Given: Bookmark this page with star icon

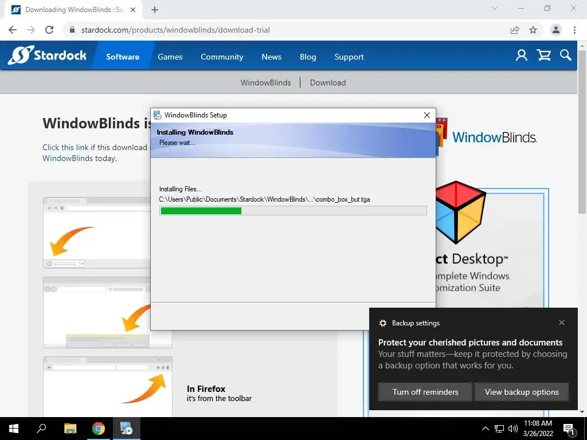Looking at the screenshot, I should (x=533, y=30).
